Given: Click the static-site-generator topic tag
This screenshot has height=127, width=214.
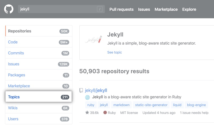Looking at the screenshot, I should click(151, 105).
